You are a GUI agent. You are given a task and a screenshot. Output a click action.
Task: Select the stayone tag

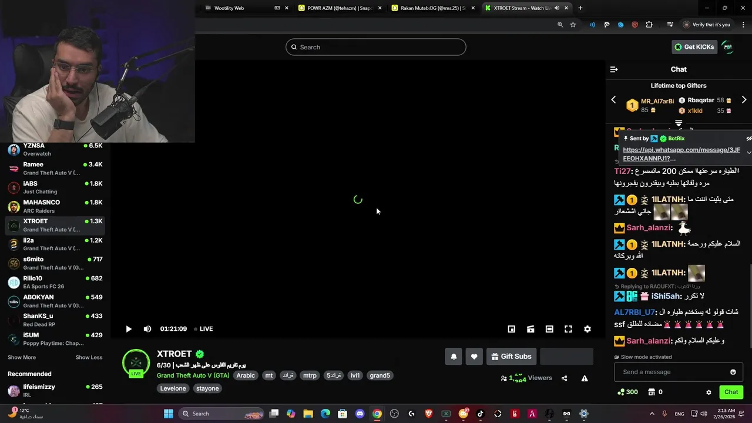(207, 388)
